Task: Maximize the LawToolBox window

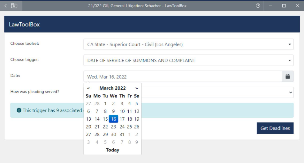Action: [284, 6]
